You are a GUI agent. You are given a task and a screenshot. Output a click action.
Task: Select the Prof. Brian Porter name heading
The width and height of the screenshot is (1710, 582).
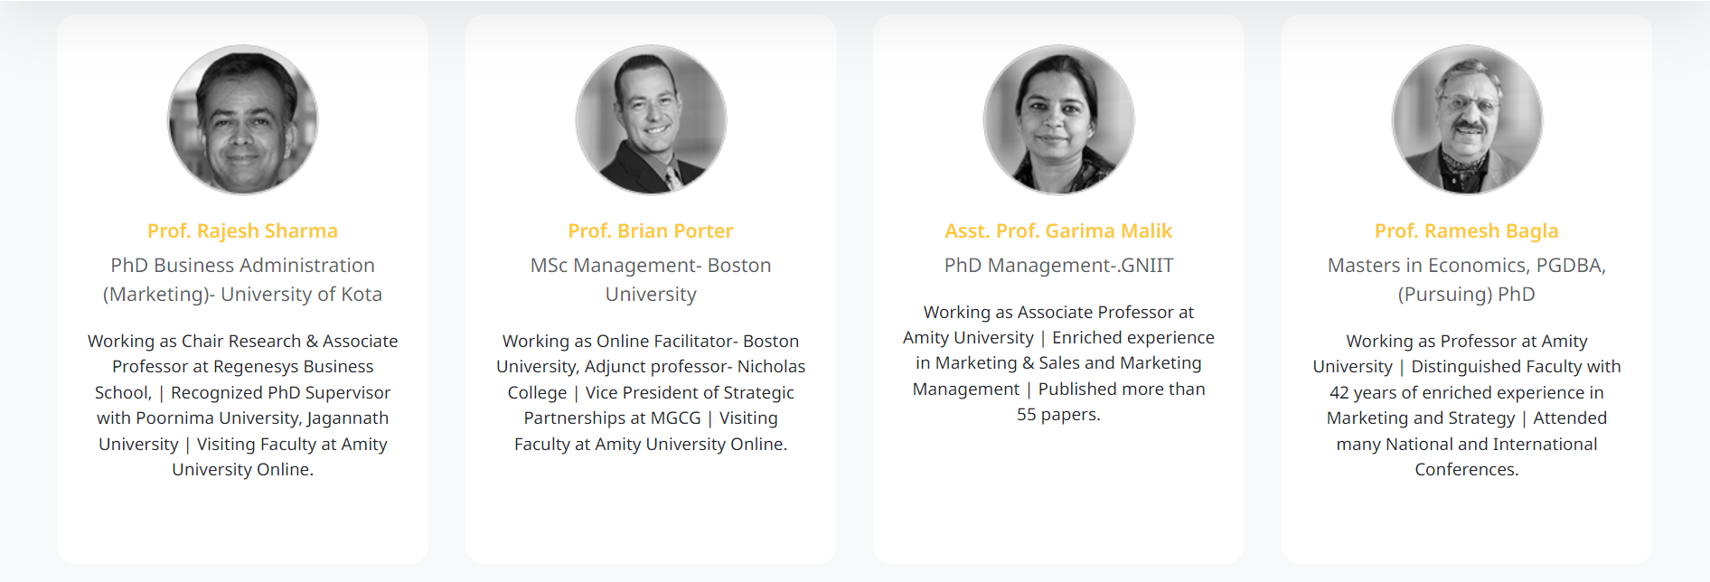pyautogui.click(x=651, y=231)
